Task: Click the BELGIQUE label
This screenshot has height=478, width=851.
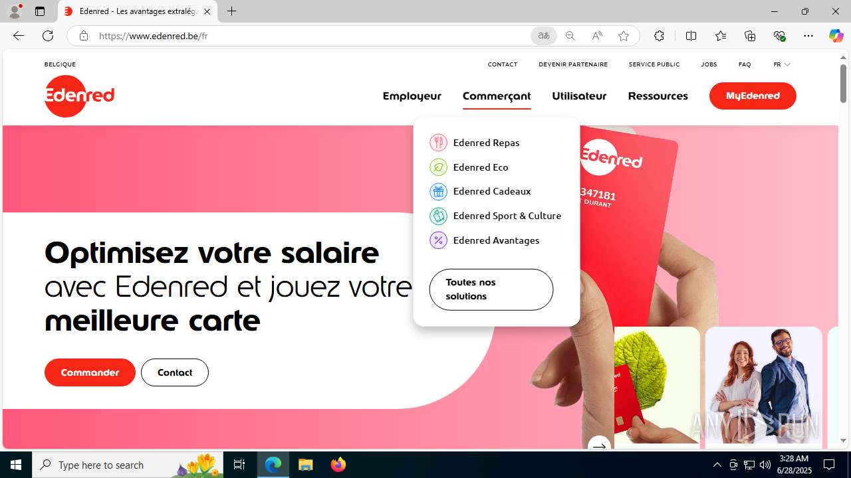Action: (x=60, y=64)
